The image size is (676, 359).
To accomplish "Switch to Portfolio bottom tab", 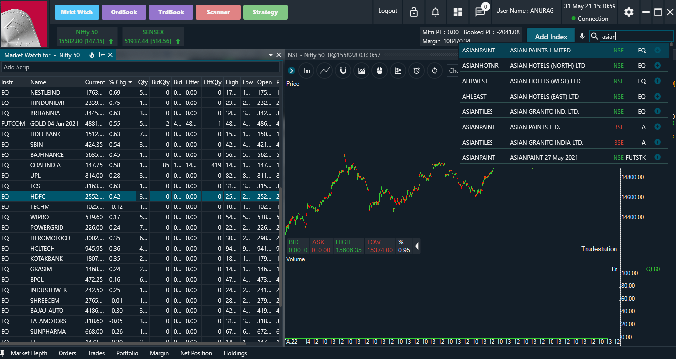I will 127,353.
